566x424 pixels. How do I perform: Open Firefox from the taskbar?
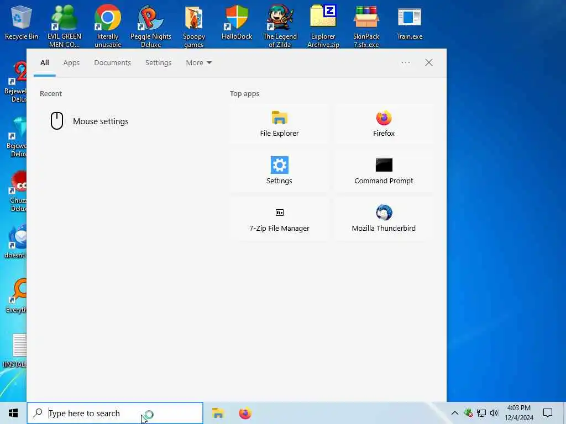click(x=245, y=413)
